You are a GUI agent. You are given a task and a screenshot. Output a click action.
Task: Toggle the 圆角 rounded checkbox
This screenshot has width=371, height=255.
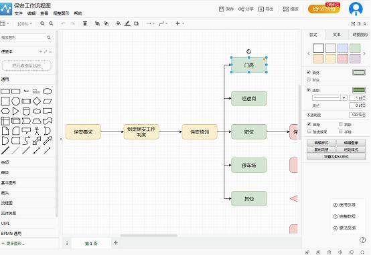click(309, 124)
